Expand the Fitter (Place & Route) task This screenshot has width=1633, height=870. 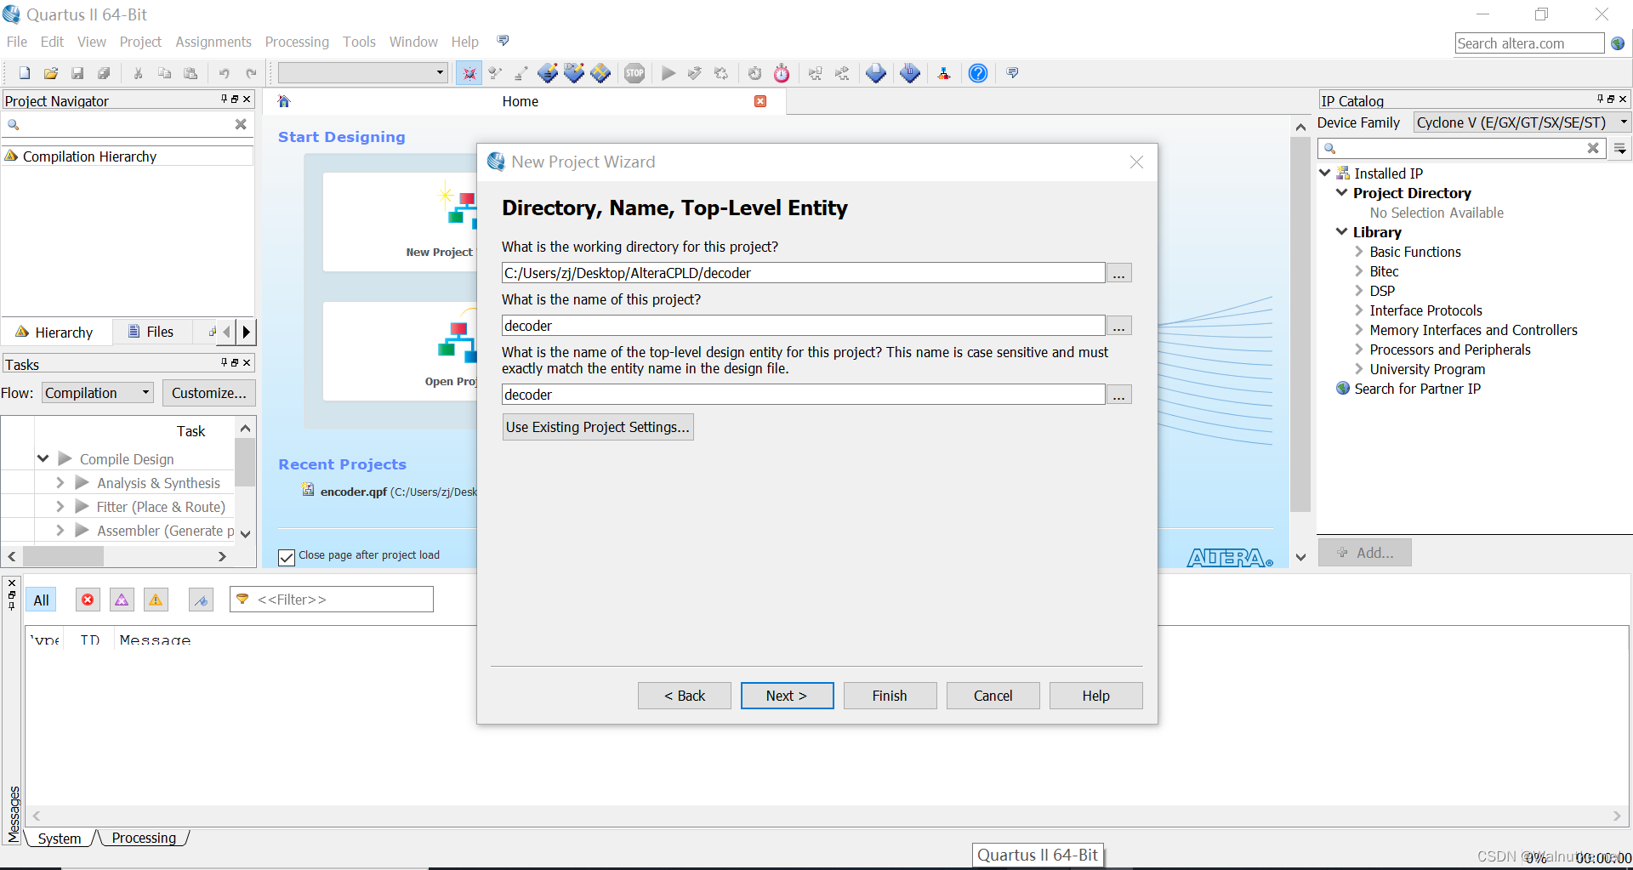click(60, 506)
